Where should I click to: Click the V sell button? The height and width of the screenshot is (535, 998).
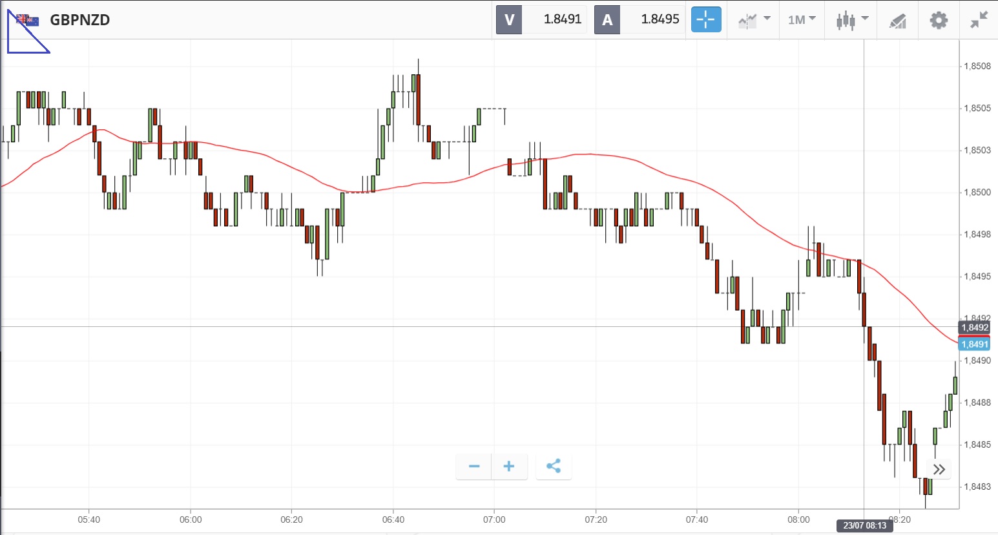(509, 19)
